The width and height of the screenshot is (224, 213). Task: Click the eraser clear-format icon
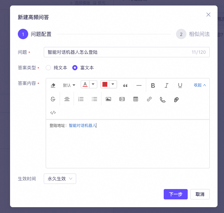[x=53, y=85]
